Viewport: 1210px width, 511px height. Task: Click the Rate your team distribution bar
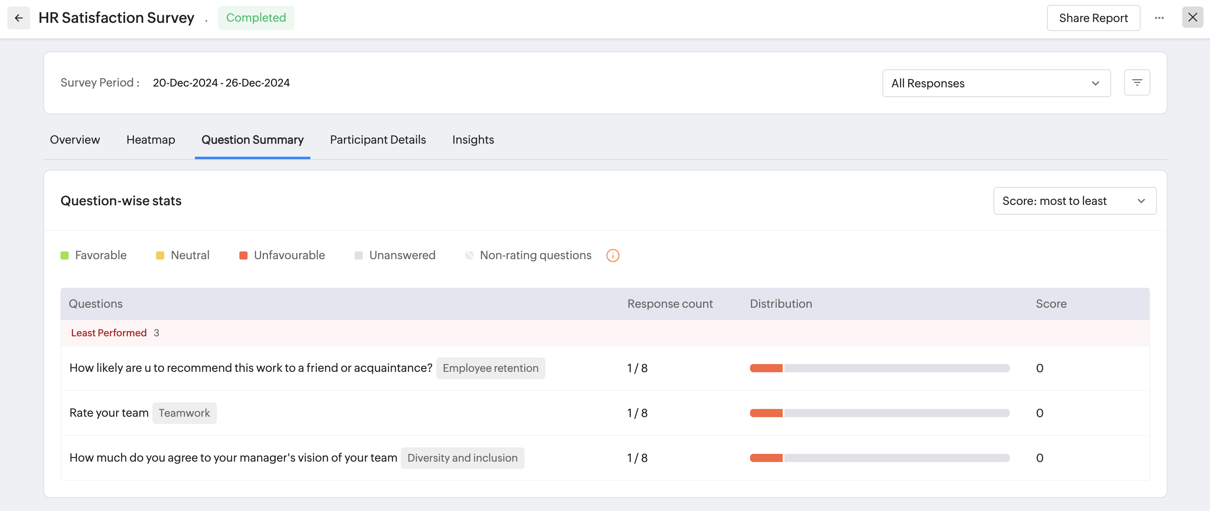[x=879, y=413]
